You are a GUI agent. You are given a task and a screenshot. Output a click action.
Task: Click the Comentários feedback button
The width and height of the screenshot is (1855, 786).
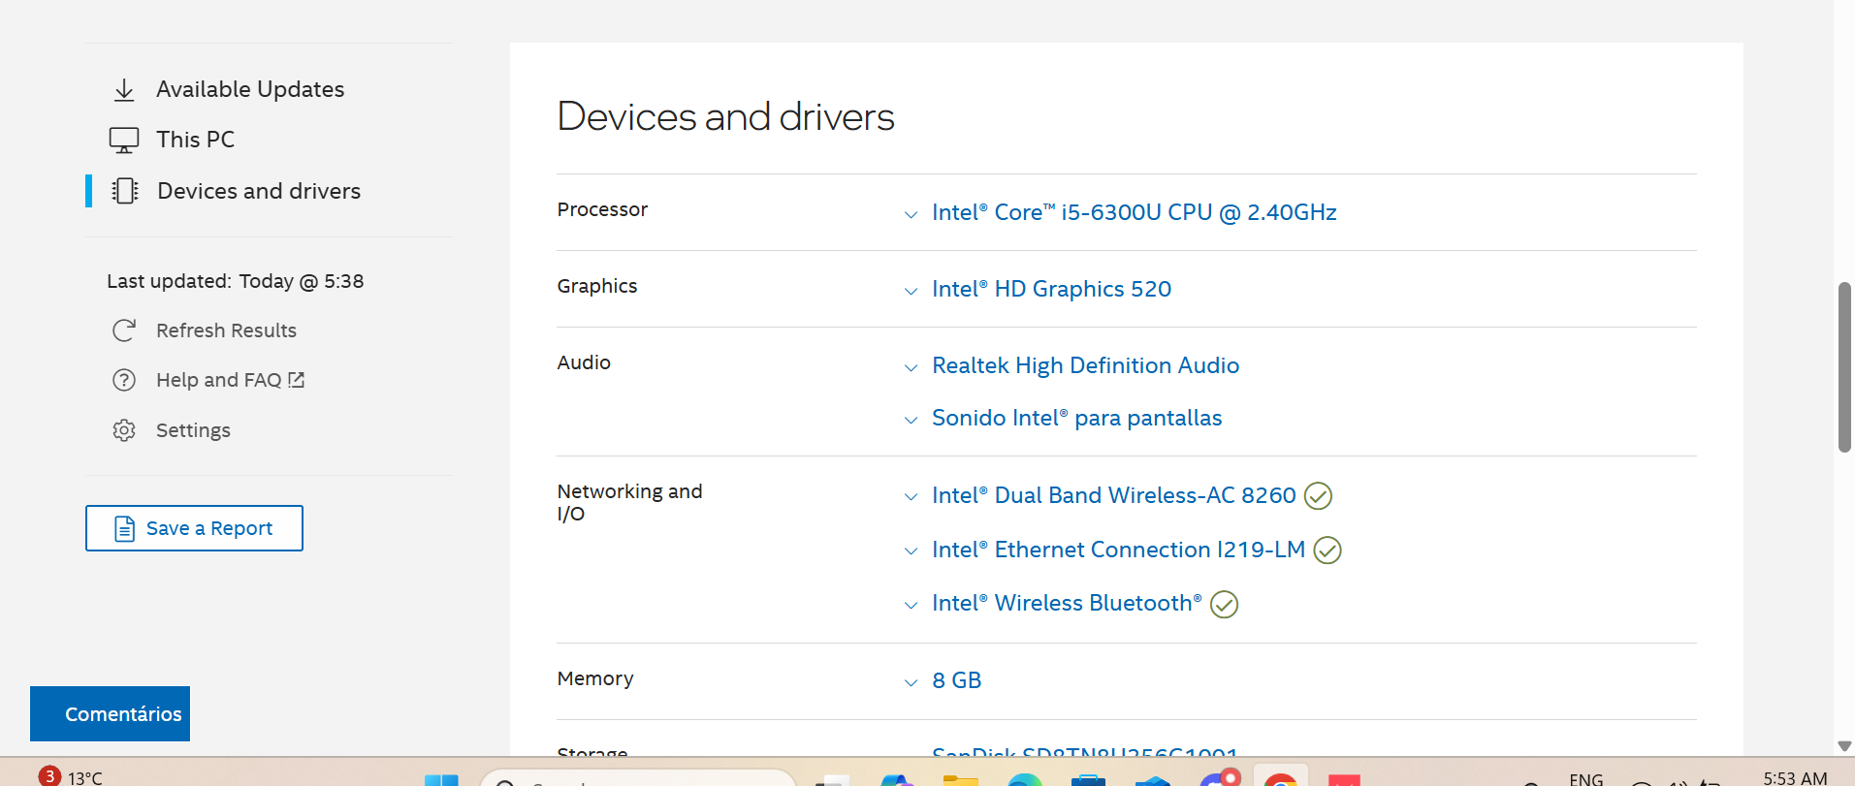(x=110, y=713)
